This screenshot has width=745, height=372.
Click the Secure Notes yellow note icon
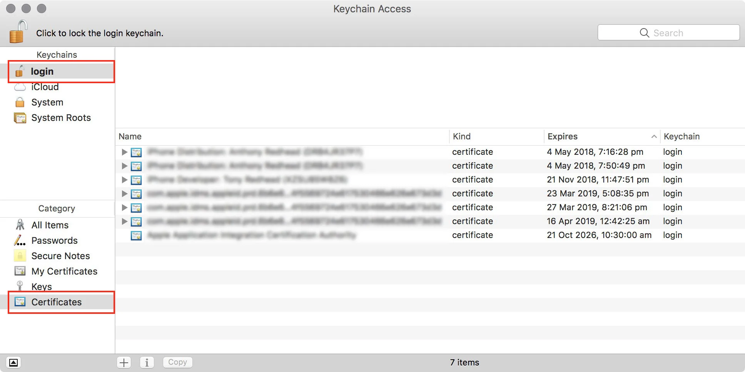pos(20,256)
